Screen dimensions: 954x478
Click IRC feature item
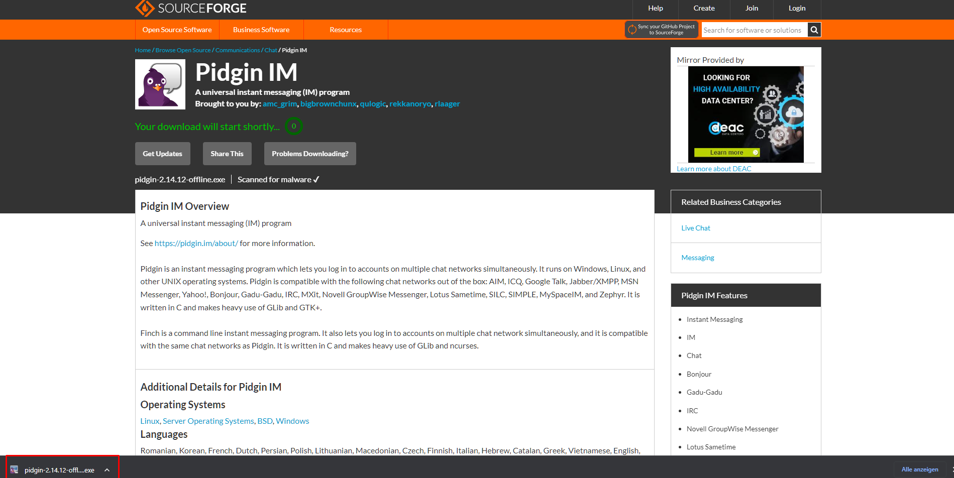(x=692, y=411)
